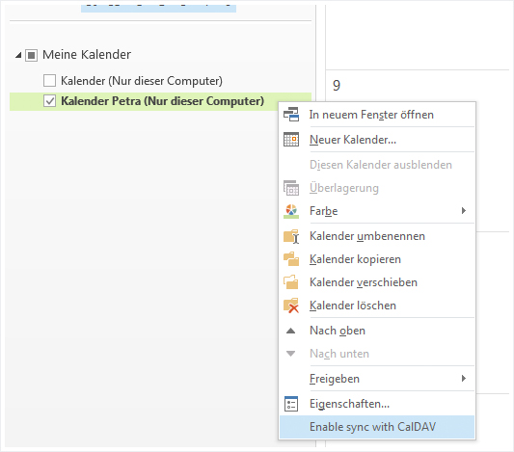Expand the Farbe submenu arrow
514x452 pixels.
point(464,211)
